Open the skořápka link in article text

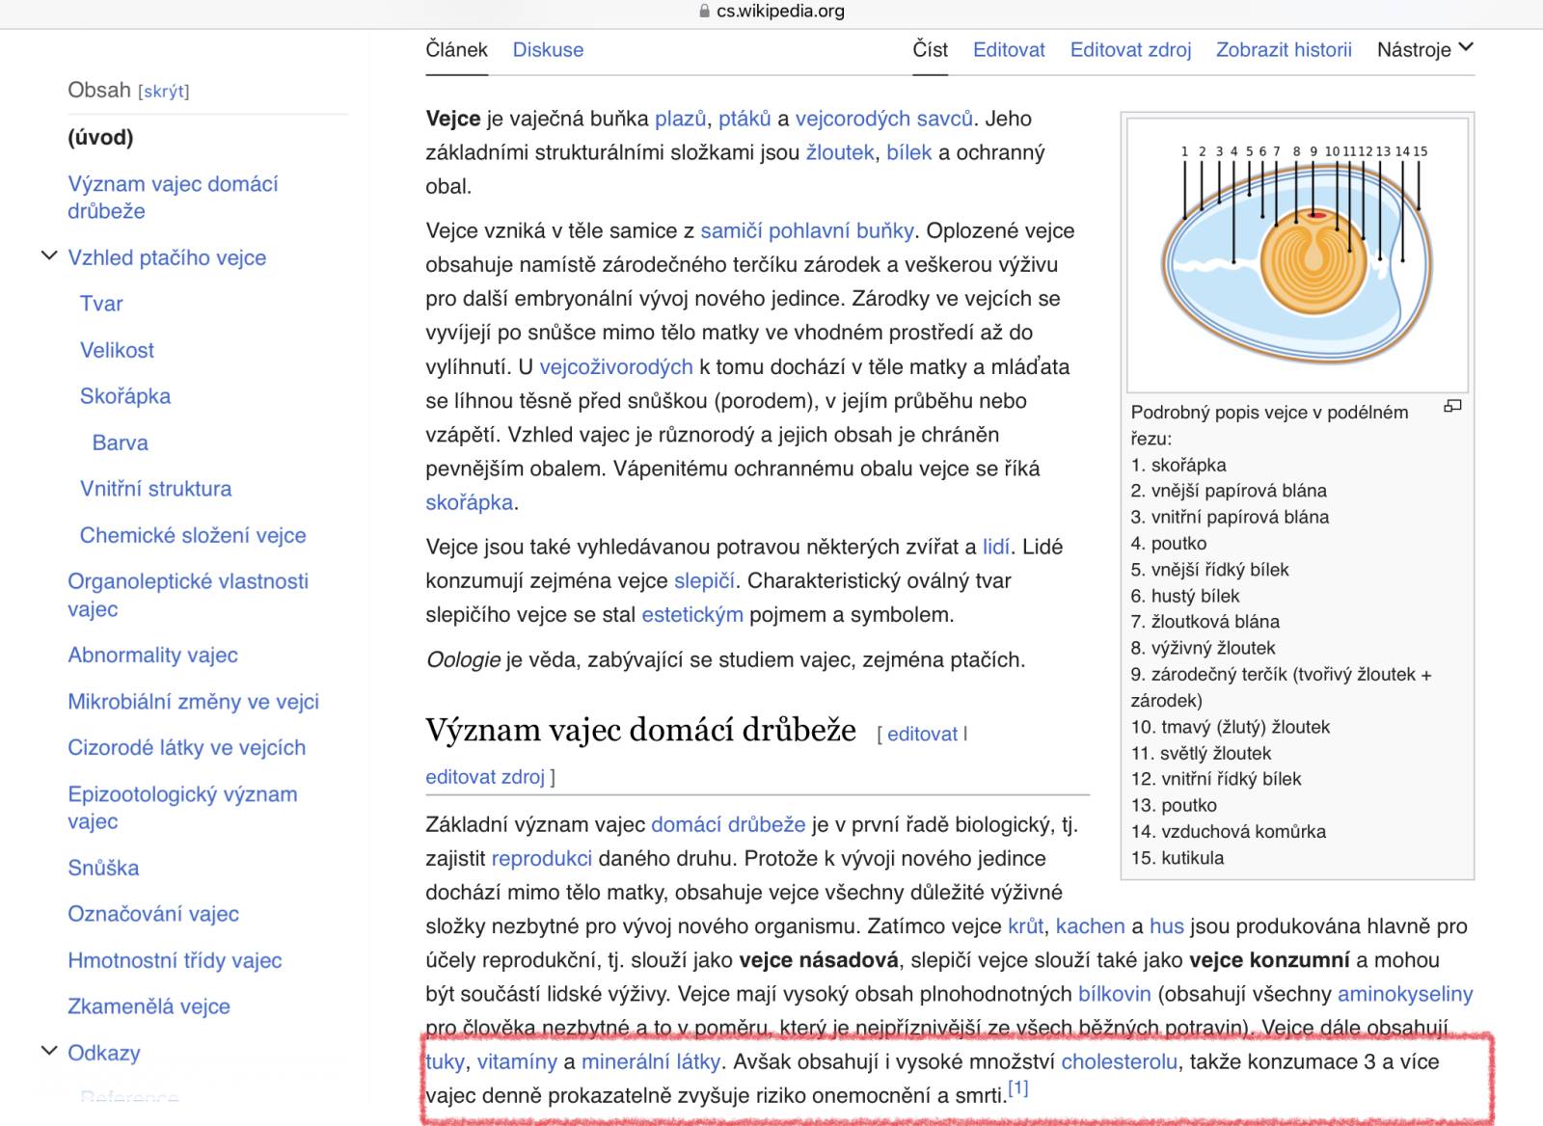pos(470,502)
